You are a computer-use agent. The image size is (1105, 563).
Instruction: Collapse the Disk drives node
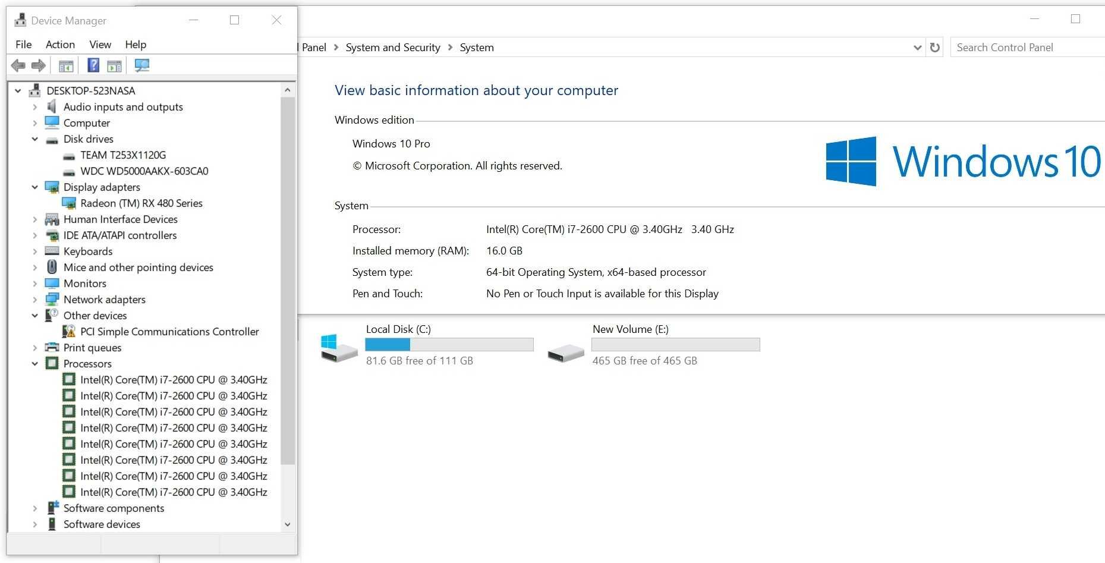tap(35, 139)
